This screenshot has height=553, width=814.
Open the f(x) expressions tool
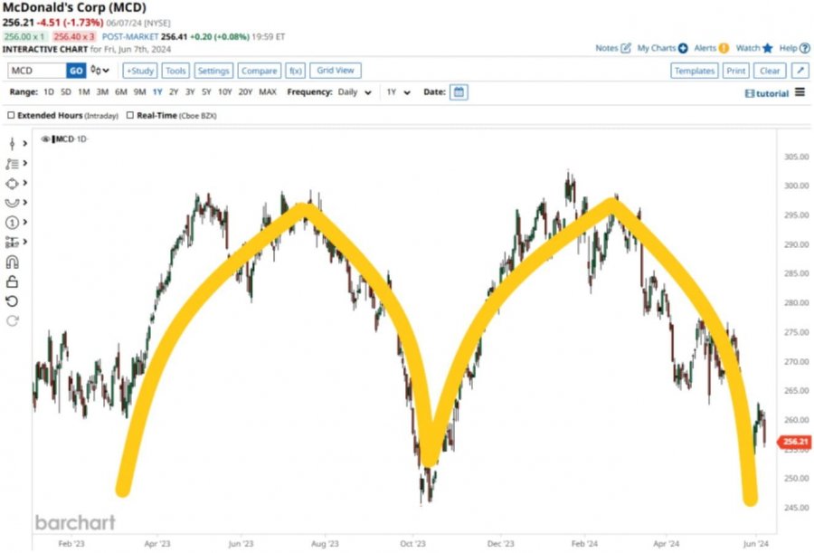pyautogui.click(x=295, y=71)
